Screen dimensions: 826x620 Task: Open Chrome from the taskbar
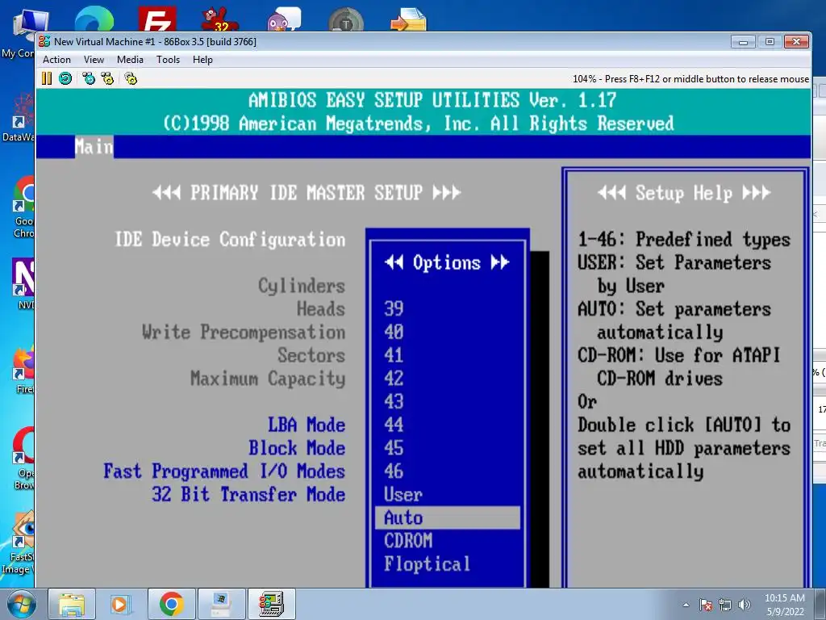pyautogui.click(x=171, y=604)
